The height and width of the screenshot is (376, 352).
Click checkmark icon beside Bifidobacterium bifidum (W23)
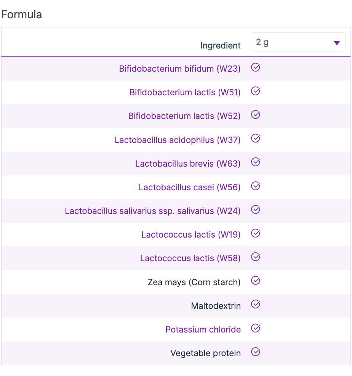click(256, 68)
